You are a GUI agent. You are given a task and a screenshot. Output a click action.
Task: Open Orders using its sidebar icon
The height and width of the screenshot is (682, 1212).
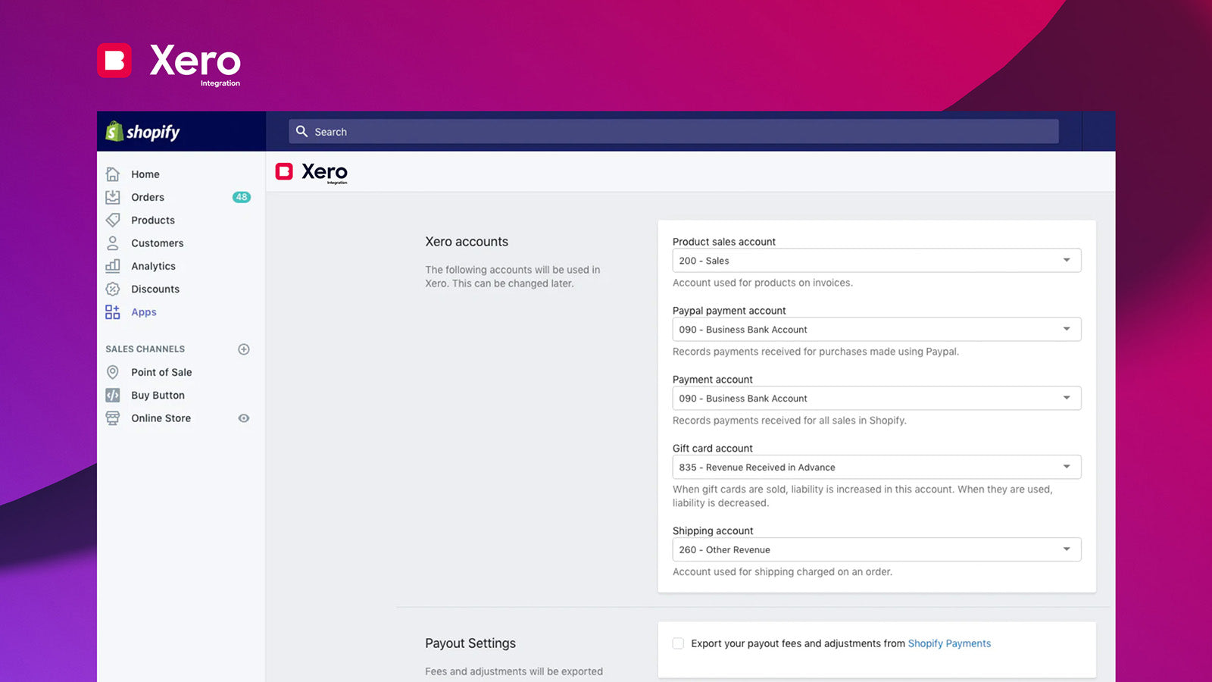(112, 197)
